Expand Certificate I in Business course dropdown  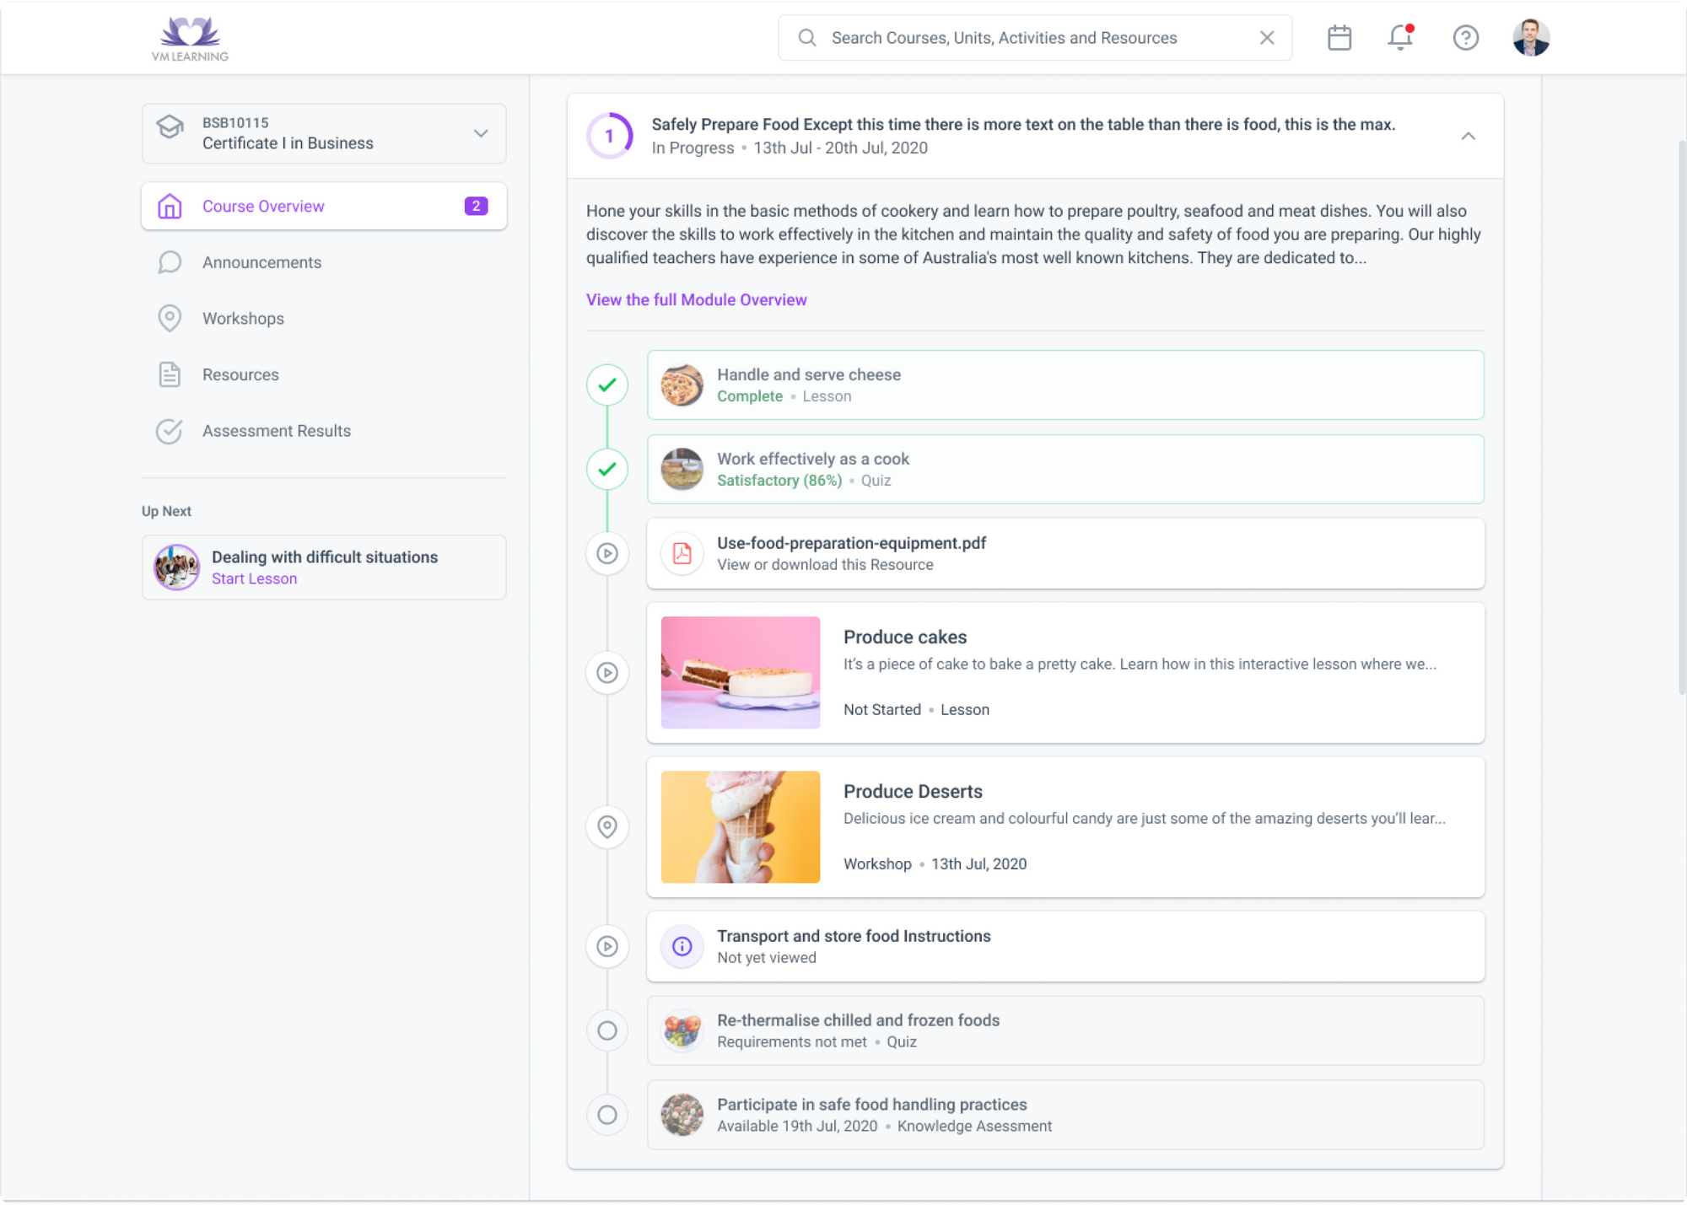click(481, 133)
